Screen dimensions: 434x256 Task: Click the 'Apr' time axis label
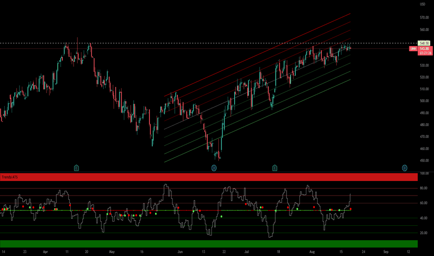point(45,252)
